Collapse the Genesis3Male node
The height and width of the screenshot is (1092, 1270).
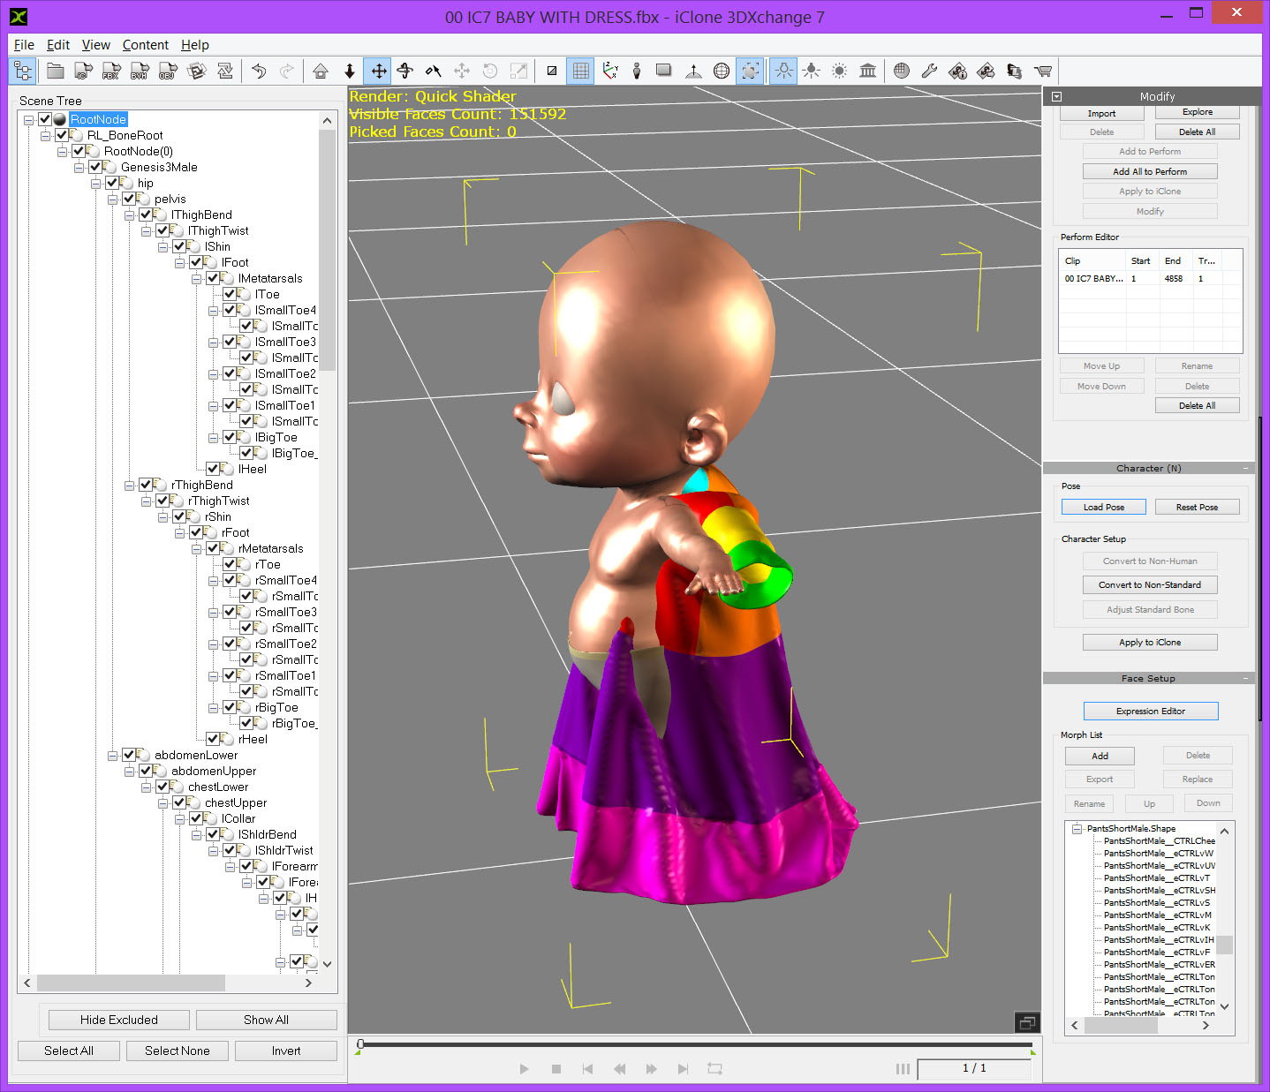(x=79, y=167)
